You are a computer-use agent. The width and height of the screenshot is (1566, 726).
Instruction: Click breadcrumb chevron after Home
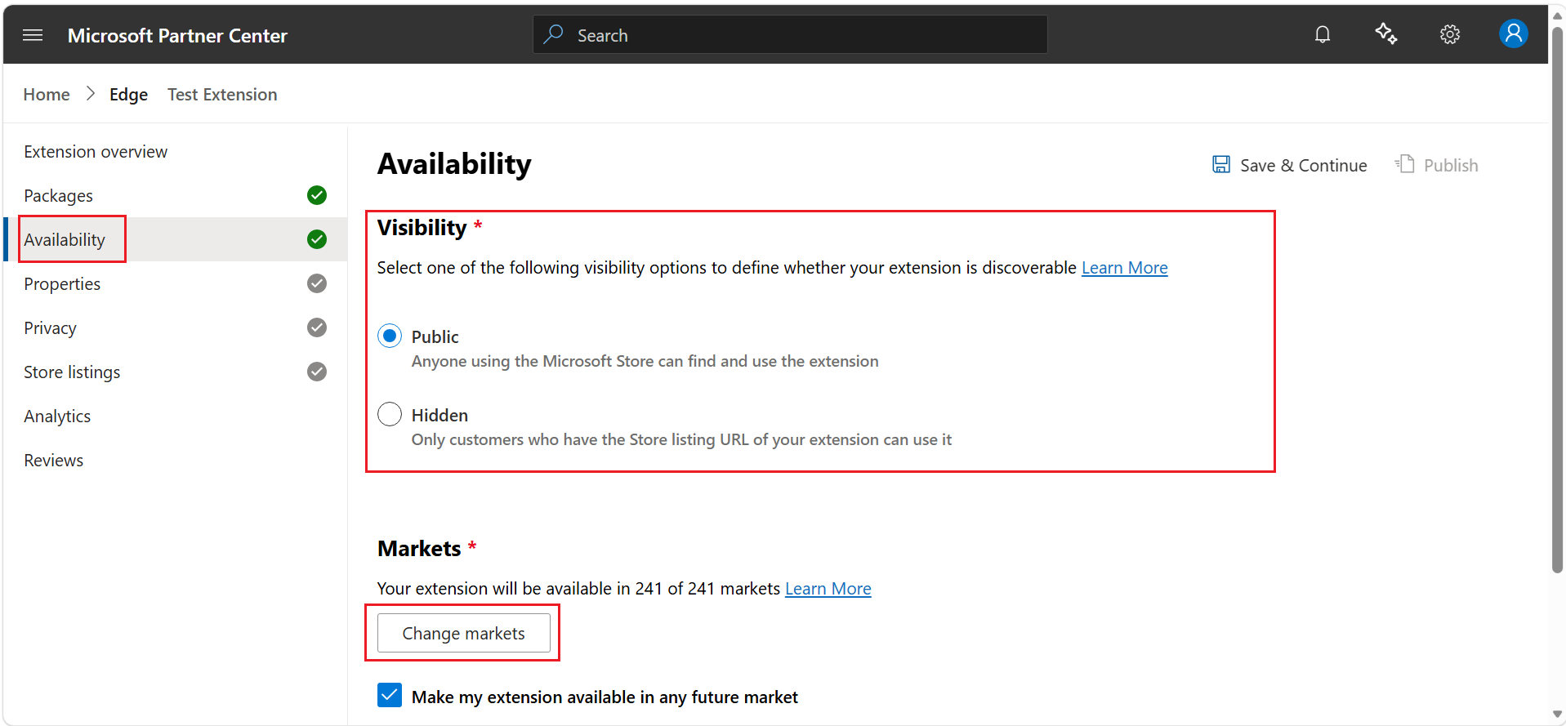pyautogui.click(x=91, y=94)
